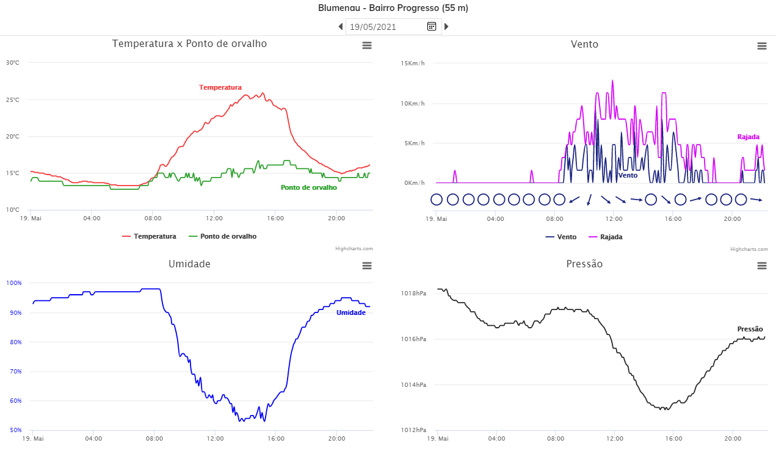Toggle Ponto de orvalho legend series
Screen dimensions: 776x451
point(223,236)
